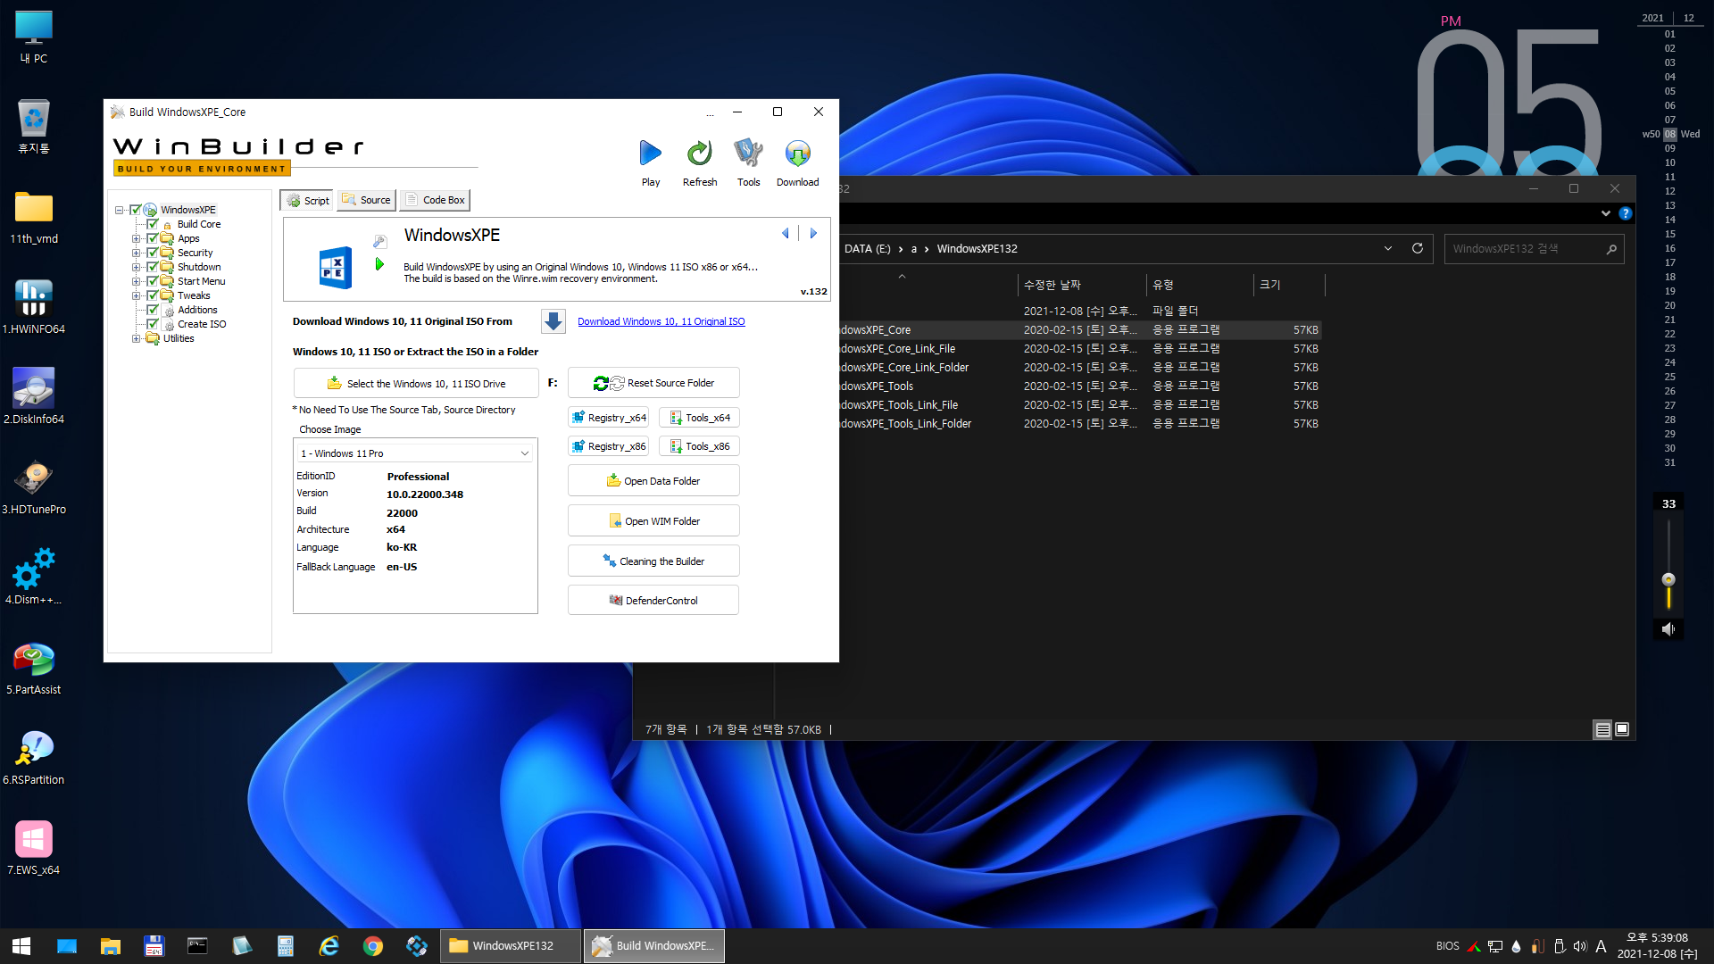The width and height of the screenshot is (1714, 964).
Task: Open the Download Windows 10, 11 Original ISO link
Action: [x=661, y=321]
